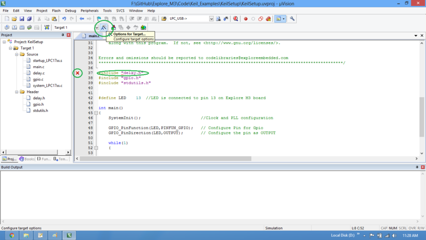Viewport: 426px width, 240px height.
Task: Collapse the Header group folder
Action: pyautogui.click(x=17, y=92)
